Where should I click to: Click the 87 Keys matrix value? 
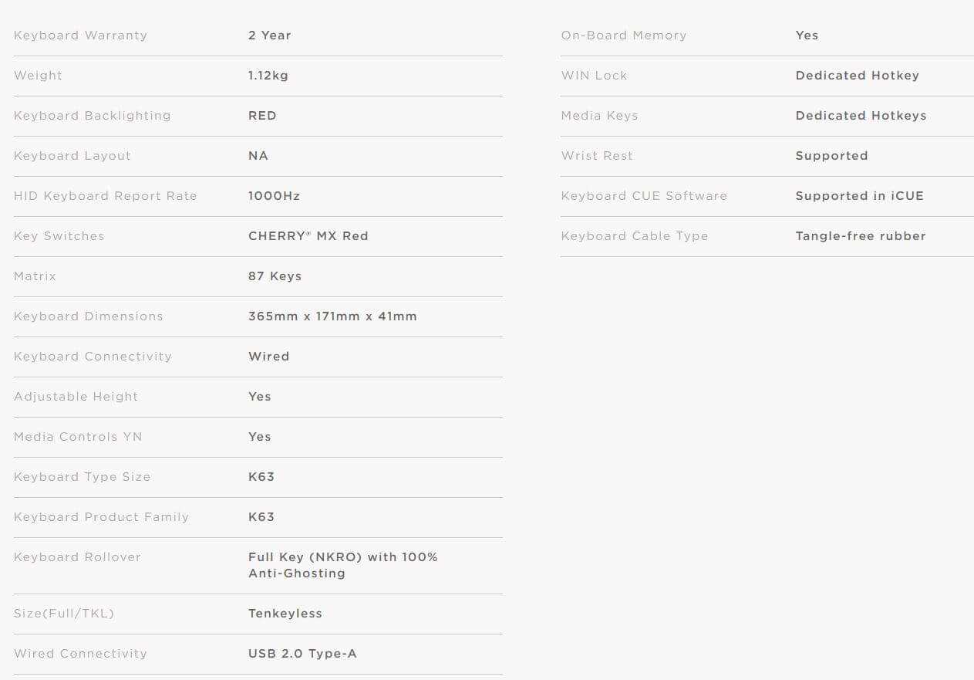click(275, 276)
